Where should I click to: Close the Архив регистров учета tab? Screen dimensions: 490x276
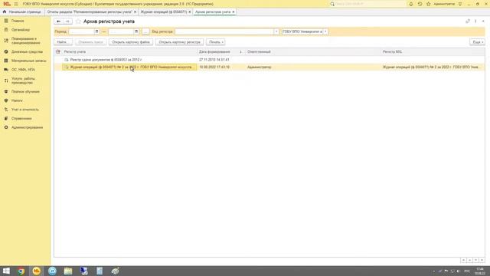pos(234,12)
